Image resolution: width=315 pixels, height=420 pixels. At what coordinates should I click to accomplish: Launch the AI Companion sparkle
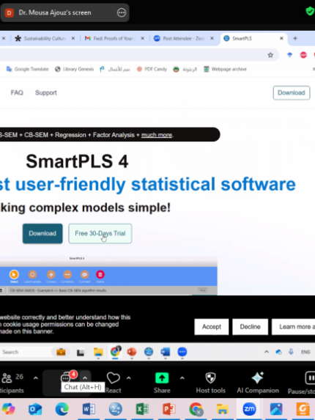point(258,383)
